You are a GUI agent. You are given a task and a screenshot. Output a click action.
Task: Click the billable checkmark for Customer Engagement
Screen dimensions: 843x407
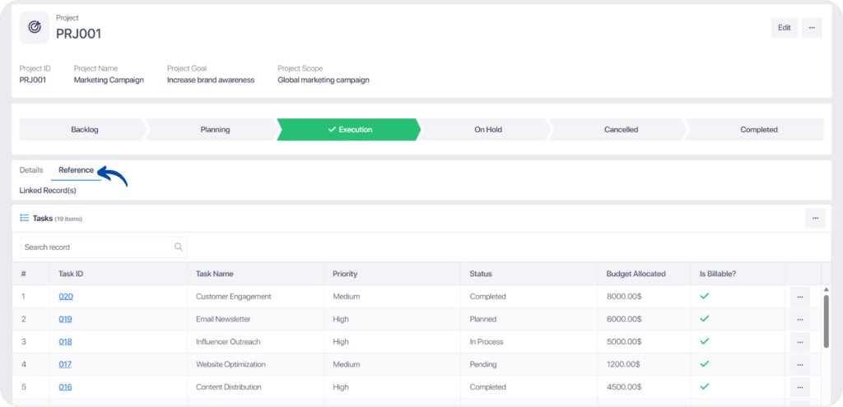tap(705, 296)
